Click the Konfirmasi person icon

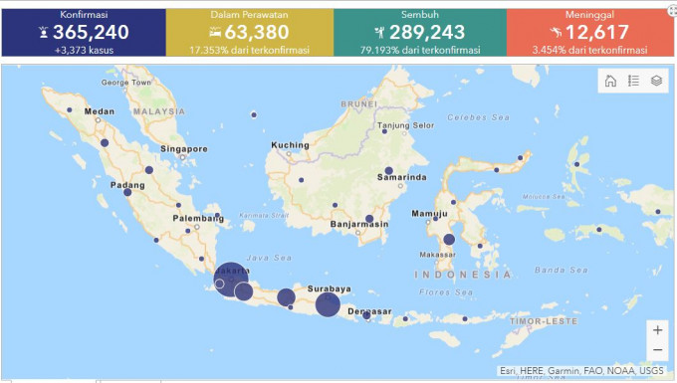tap(44, 33)
